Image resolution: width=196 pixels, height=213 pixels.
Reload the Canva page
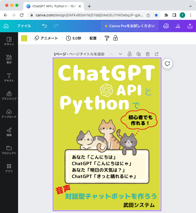(x=22, y=15)
